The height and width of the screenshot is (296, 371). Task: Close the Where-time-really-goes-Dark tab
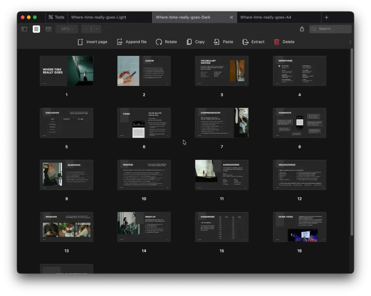[232, 17]
